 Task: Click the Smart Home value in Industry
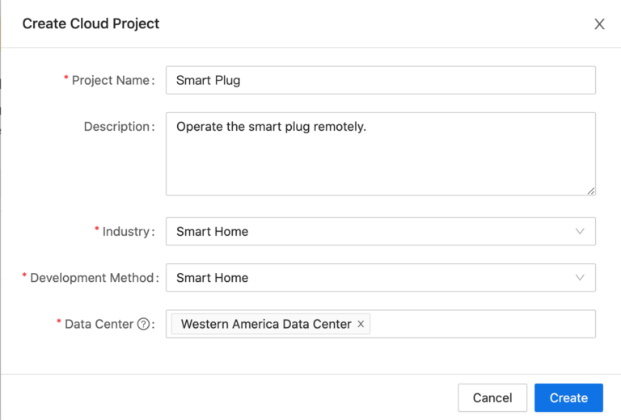click(212, 231)
